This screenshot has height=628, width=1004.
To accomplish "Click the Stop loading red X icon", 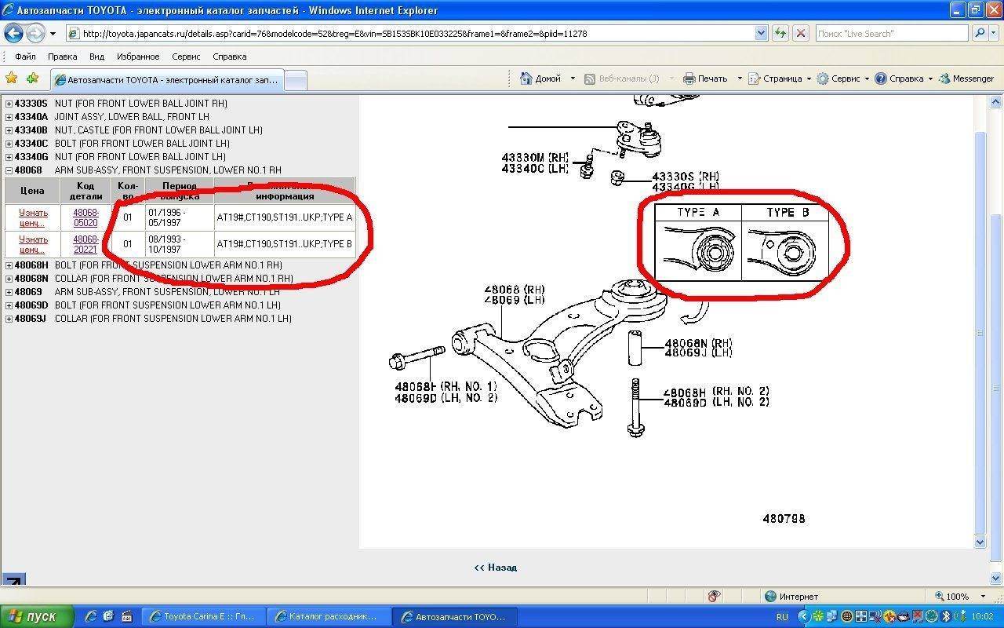I will click(800, 33).
